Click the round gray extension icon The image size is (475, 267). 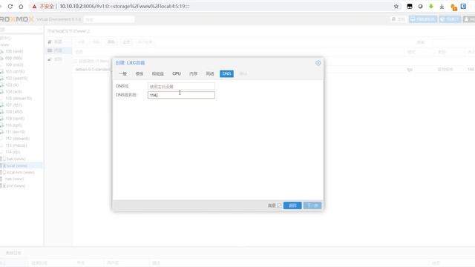coord(420,7)
